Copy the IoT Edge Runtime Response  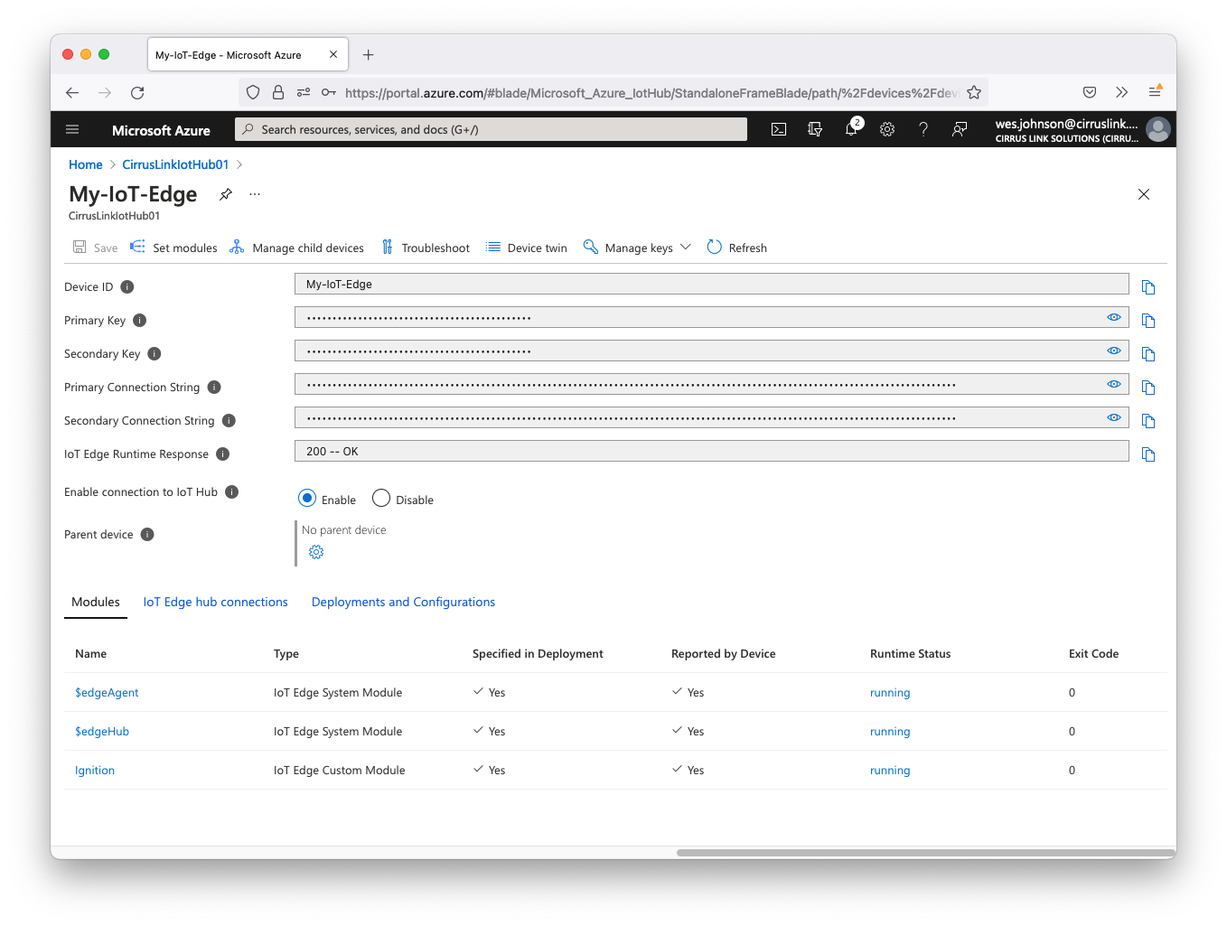point(1148,454)
